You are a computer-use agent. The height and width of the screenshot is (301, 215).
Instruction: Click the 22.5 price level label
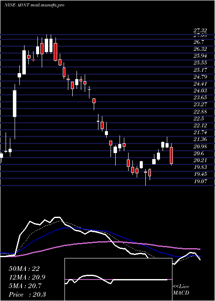pos(199,118)
